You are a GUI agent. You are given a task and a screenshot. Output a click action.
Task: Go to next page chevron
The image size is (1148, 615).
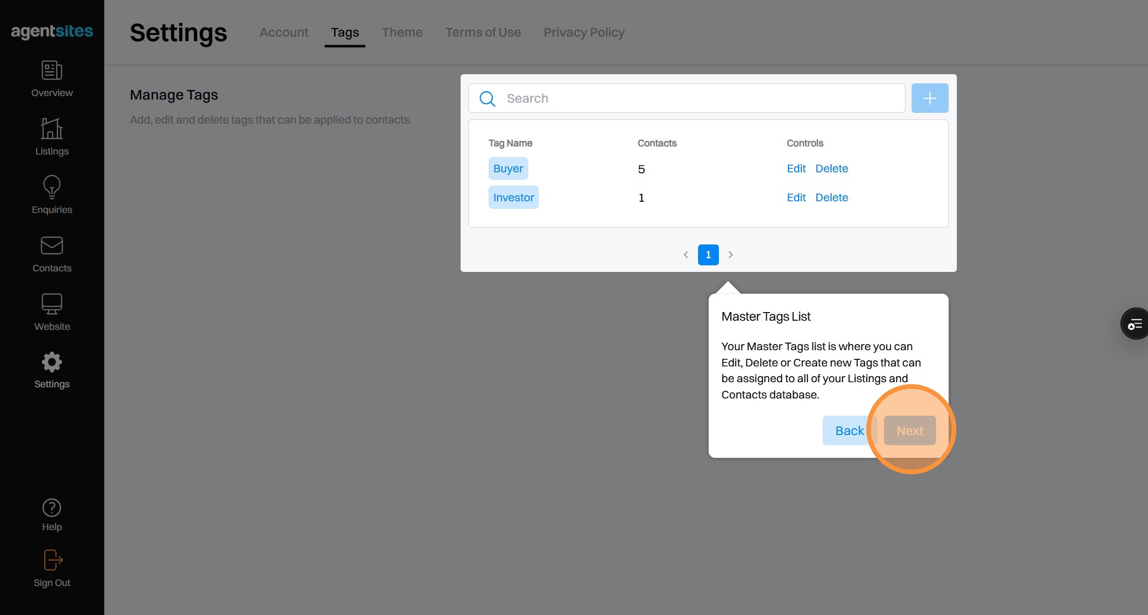731,255
